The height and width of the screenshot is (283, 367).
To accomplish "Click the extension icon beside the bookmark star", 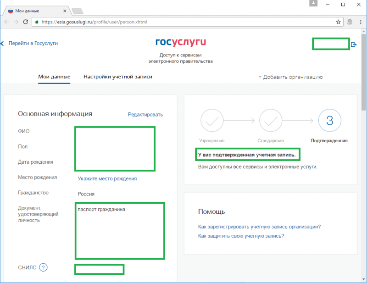I will 350,22.
